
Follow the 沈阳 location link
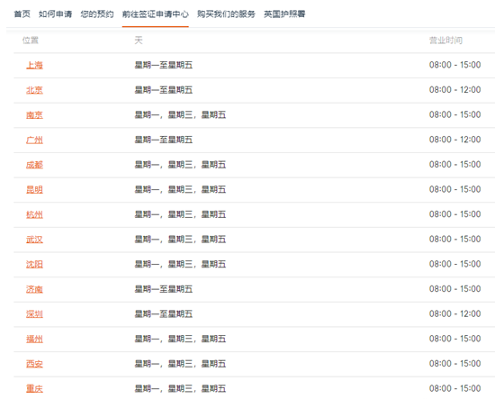click(34, 264)
